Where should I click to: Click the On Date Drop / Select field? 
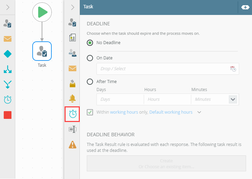tap(168, 69)
